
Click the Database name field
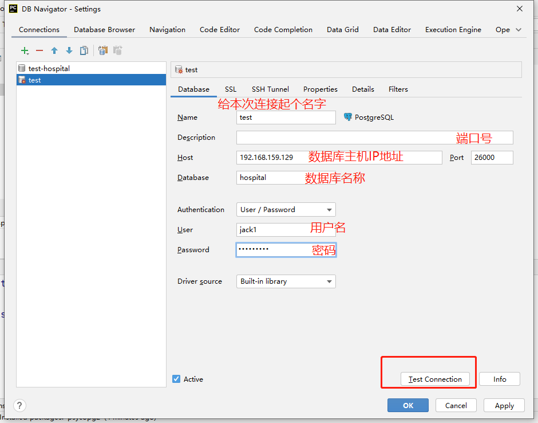(286, 178)
